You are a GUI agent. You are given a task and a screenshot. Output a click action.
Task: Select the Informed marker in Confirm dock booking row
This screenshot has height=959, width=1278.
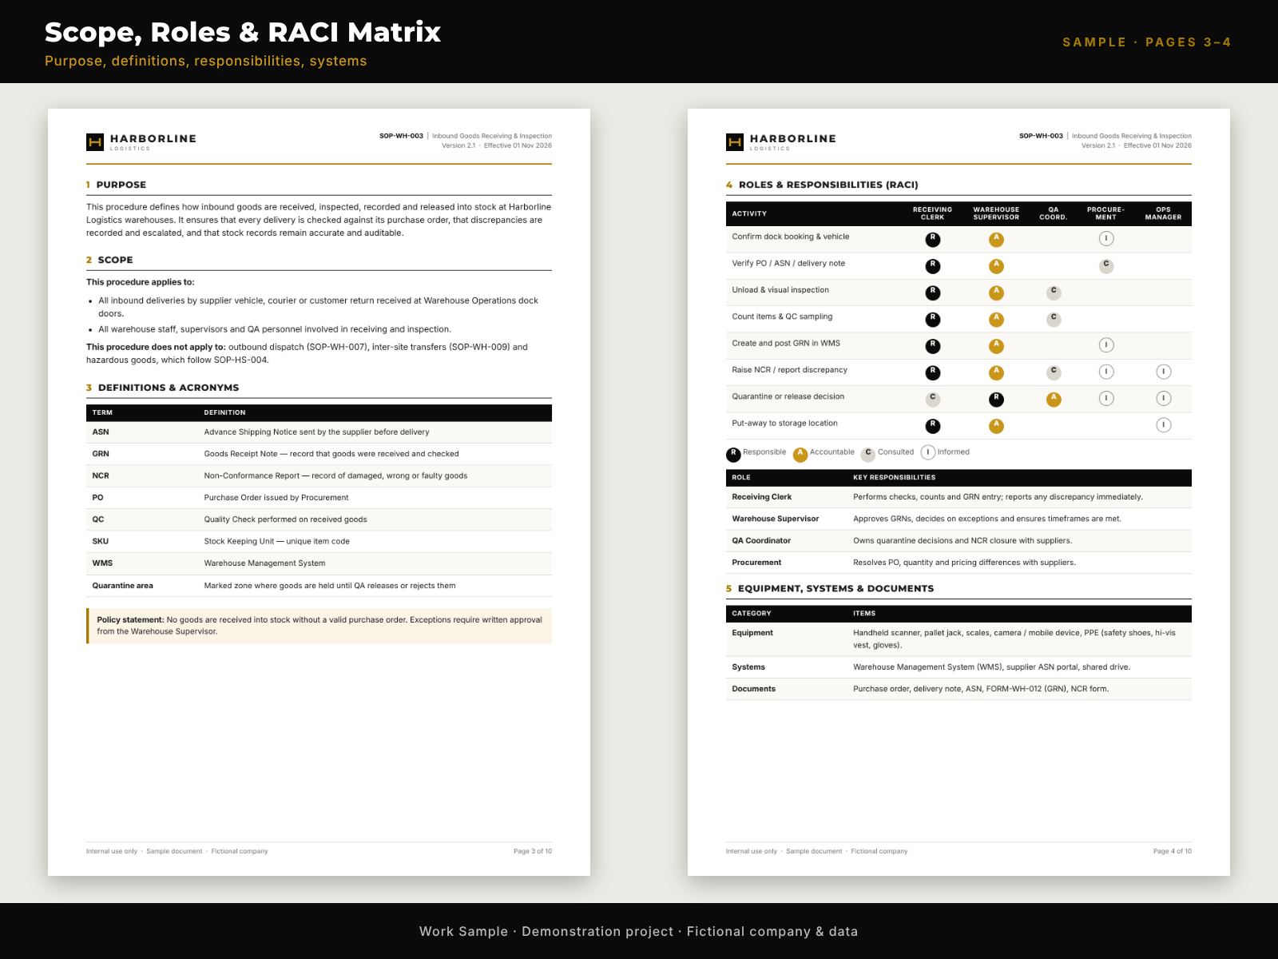(1106, 239)
